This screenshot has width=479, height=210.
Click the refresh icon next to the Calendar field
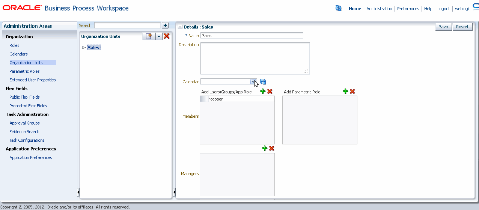click(263, 82)
